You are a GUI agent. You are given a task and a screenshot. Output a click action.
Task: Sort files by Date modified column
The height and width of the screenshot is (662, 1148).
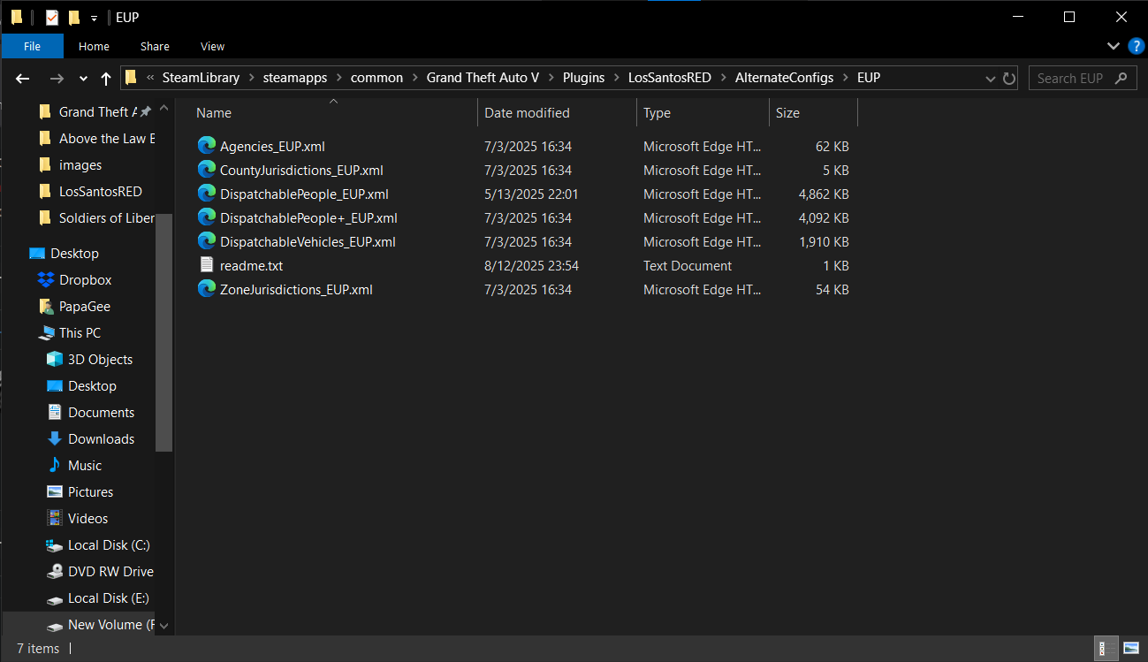click(527, 113)
